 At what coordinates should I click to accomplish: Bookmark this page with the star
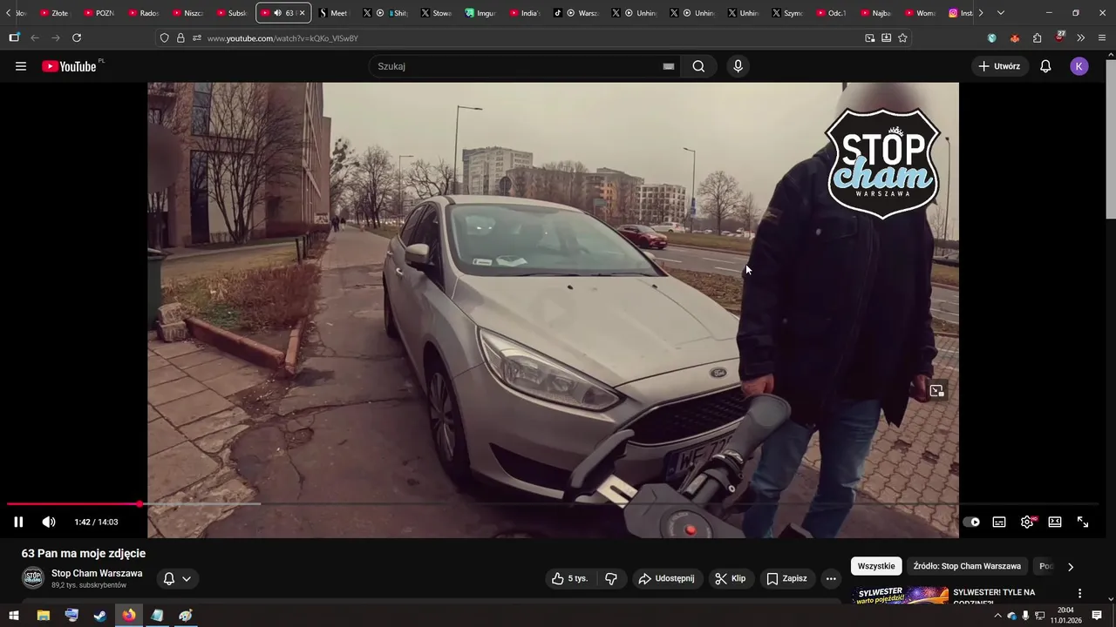point(902,37)
